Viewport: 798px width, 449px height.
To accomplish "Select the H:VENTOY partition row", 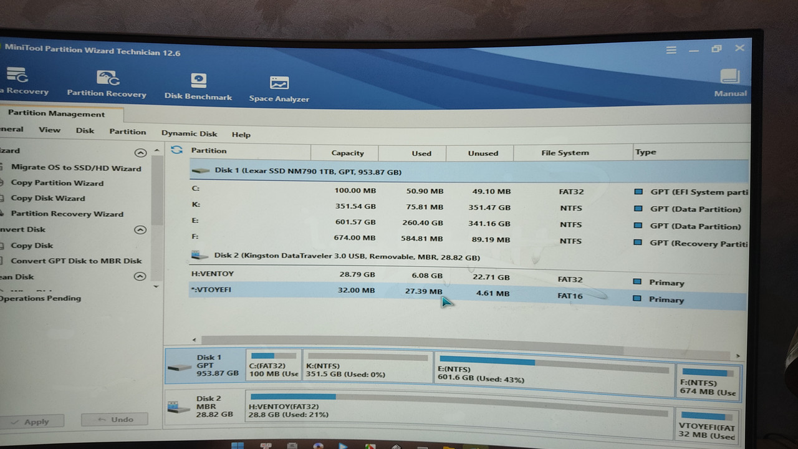I will click(469, 277).
